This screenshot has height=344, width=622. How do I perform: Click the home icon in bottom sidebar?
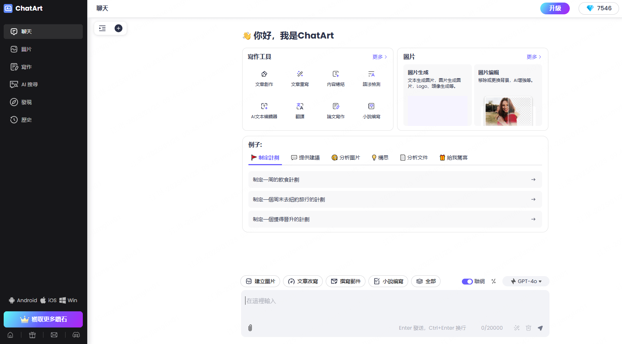coord(10,335)
